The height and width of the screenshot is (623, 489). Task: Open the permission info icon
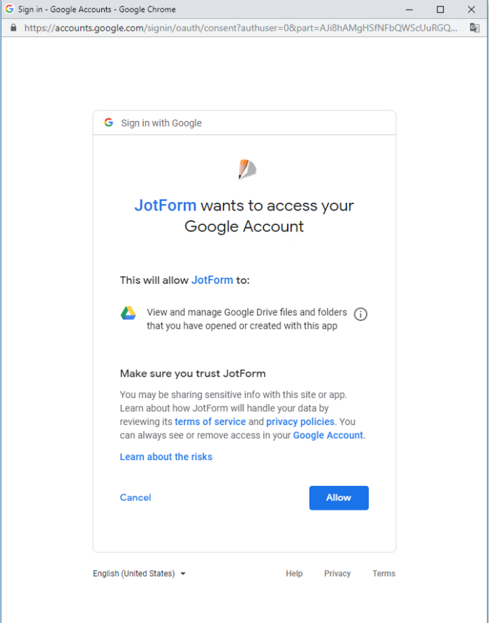point(360,314)
